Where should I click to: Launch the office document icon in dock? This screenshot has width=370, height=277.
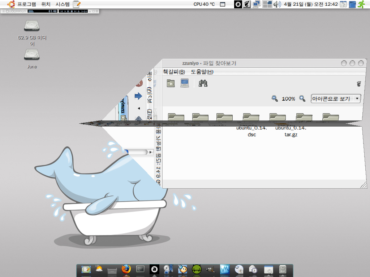tap(239, 269)
